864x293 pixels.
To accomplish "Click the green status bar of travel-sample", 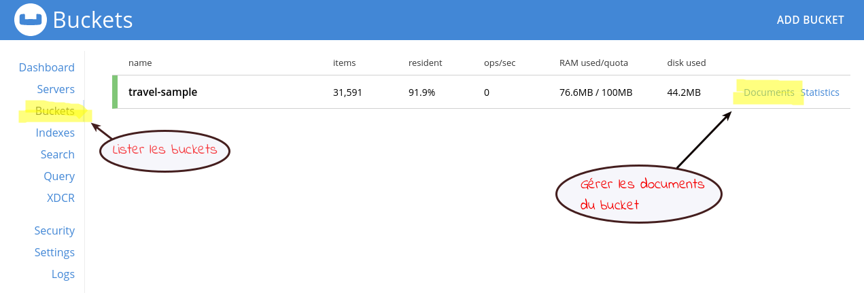I will 115,92.
